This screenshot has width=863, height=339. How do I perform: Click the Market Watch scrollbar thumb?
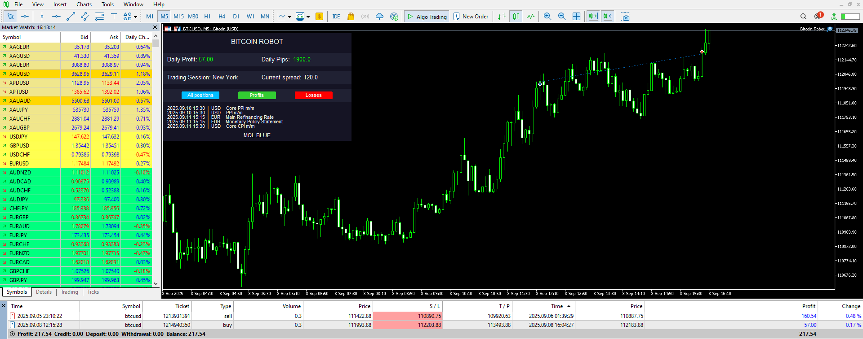[x=156, y=43]
